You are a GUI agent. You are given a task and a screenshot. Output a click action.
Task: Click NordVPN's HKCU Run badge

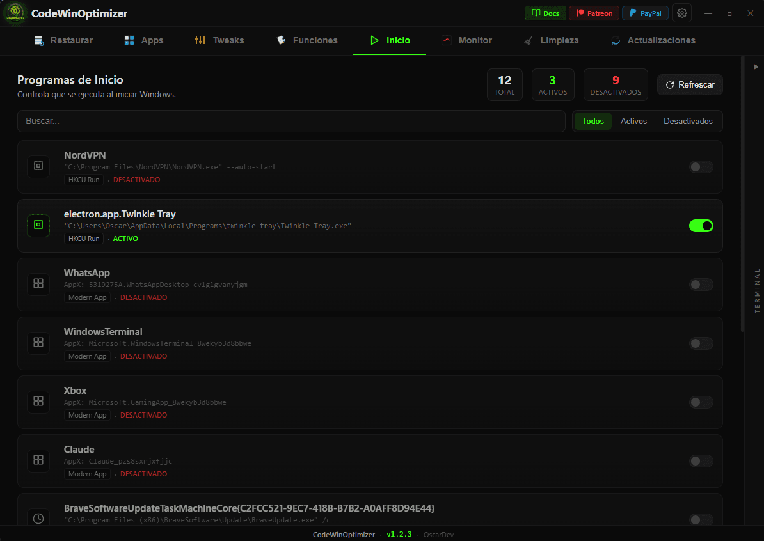click(84, 180)
